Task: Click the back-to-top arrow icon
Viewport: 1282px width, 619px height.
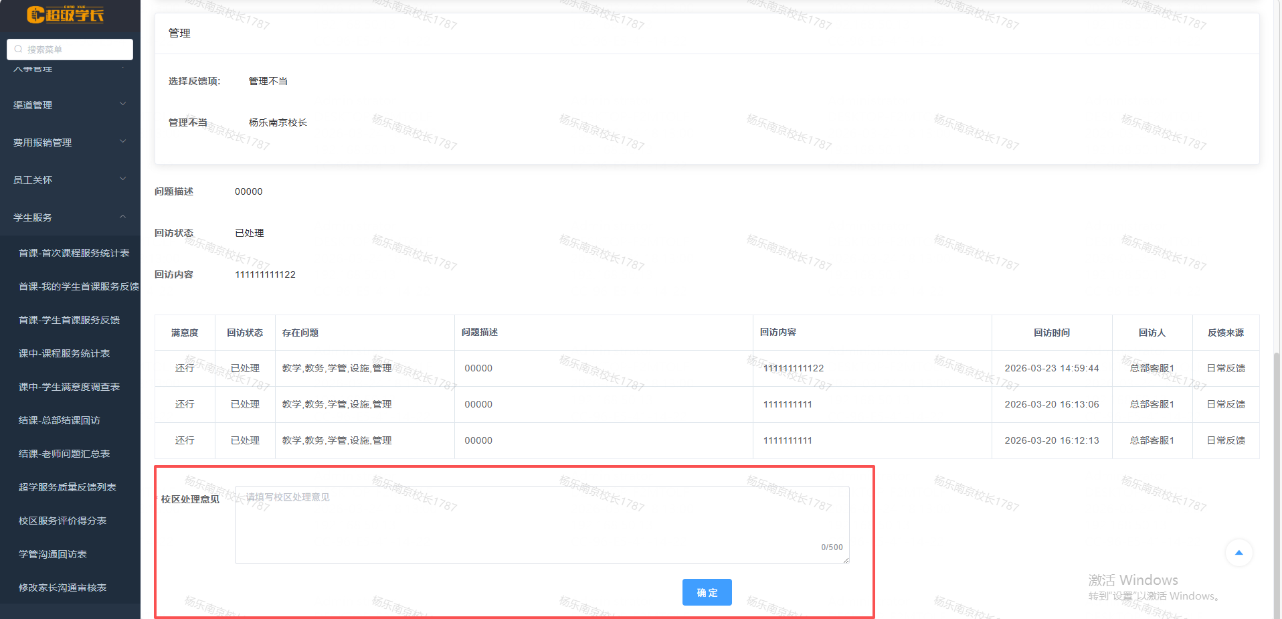Action: [1239, 553]
